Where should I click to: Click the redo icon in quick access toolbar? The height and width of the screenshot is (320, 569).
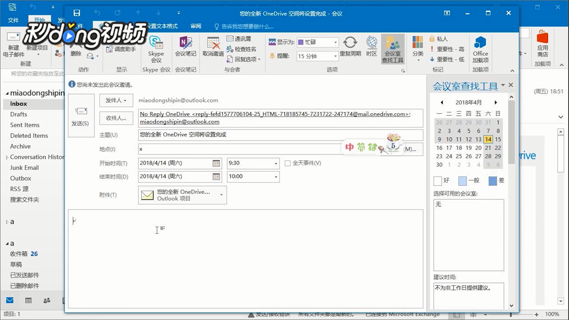[x=117, y=13]
